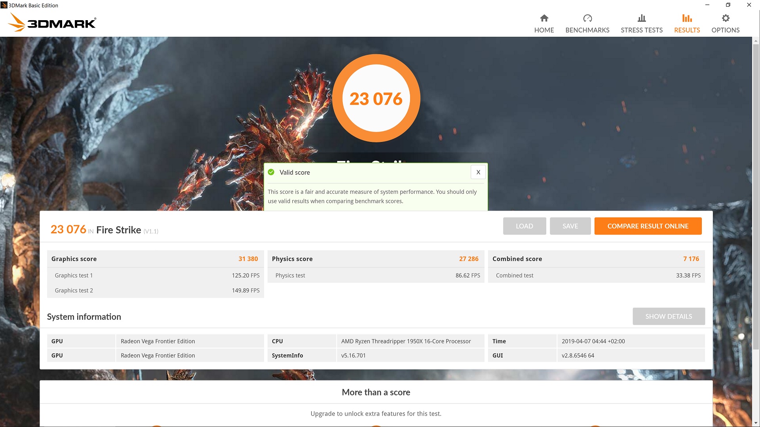Click the SAVE button
Image resolution: width=760 pixels, height=427 pixels.
click(570, 226)
